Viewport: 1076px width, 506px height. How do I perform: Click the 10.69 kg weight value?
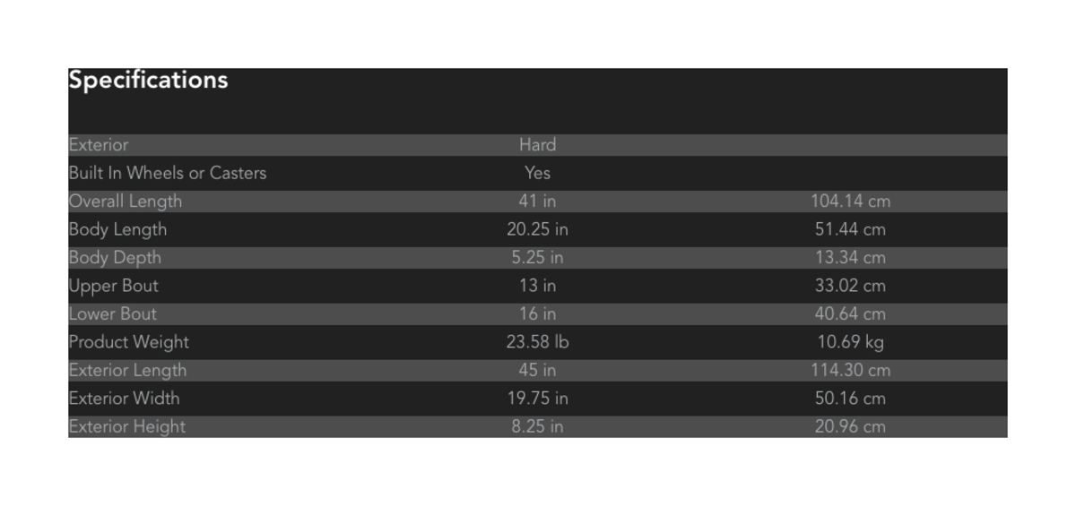[850, 342]
